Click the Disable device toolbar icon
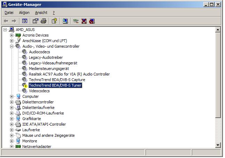This screenshot has width=225, height=158. click(x=92, y=21)
